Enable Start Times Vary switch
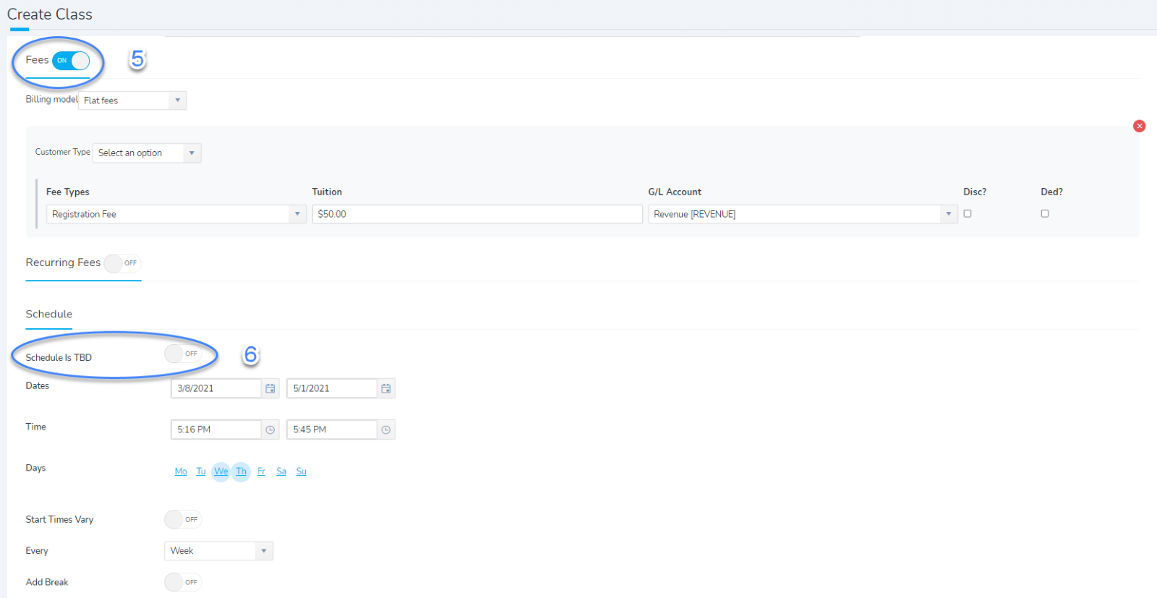This screenshot has height=598, width=1157. click(x=182, y=519)
